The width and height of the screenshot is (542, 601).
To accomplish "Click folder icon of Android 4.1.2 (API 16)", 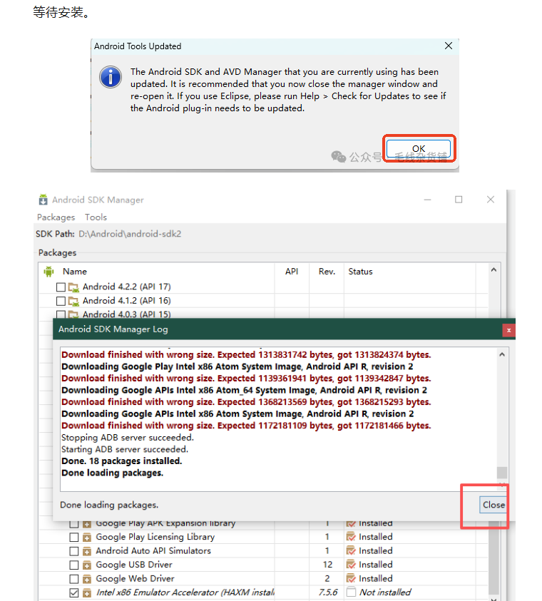I will 73,301.
